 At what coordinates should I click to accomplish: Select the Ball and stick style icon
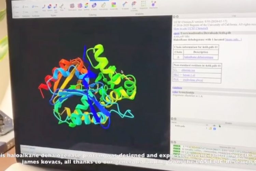(56, 7)
